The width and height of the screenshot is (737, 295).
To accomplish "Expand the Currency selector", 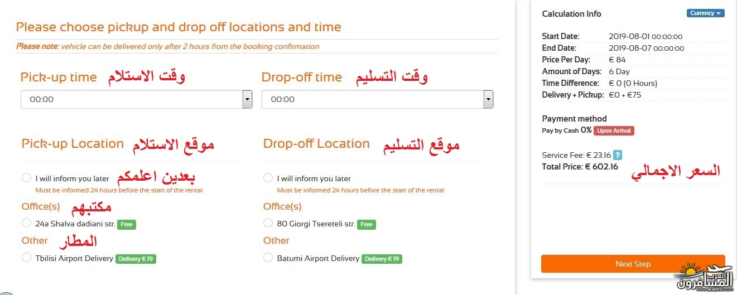I will pyautogui.click(x=706, y=13).
